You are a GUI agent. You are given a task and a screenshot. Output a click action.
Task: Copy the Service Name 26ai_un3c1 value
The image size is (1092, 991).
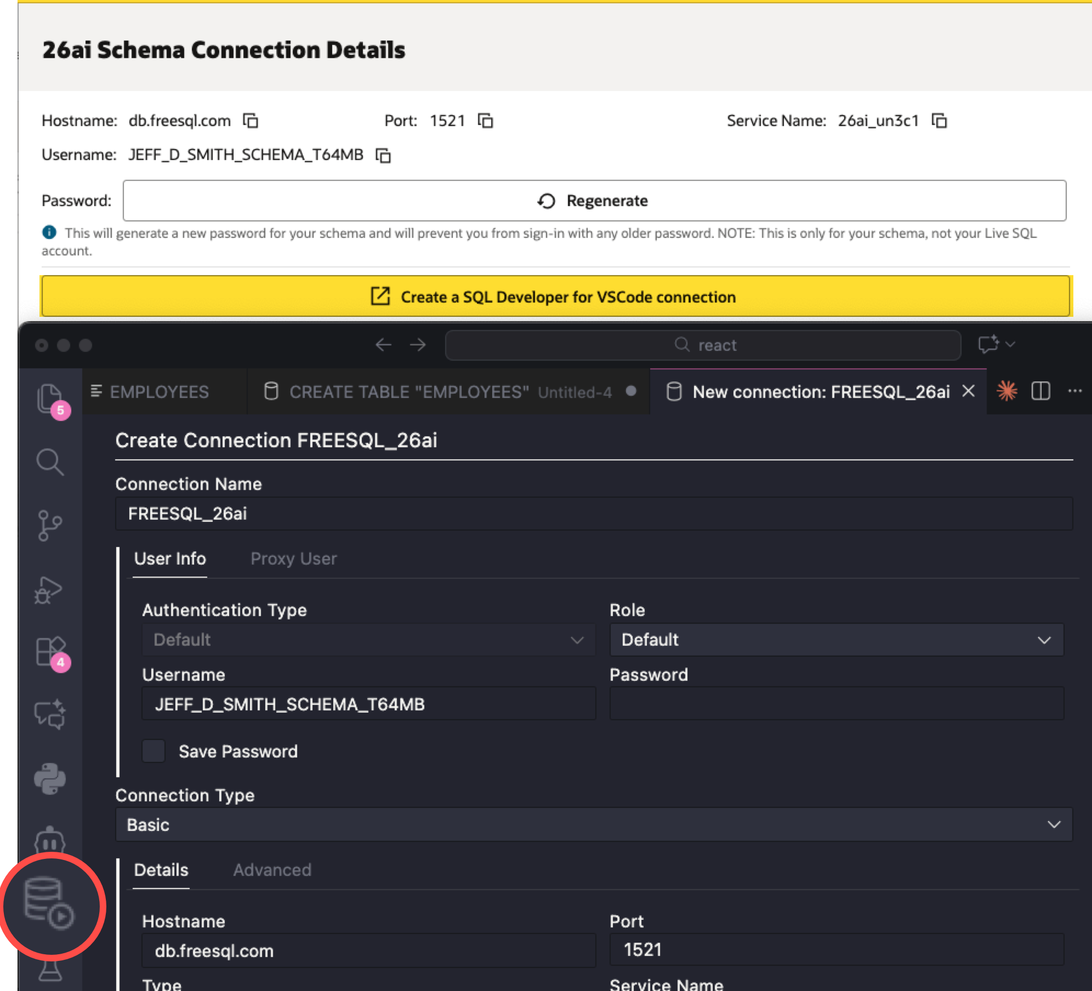coord(939,121)
